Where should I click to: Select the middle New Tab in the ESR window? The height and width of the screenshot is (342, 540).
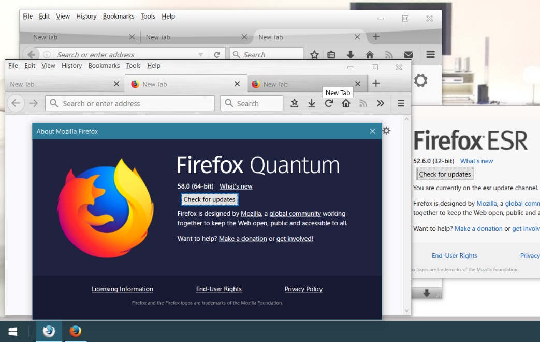197,37
